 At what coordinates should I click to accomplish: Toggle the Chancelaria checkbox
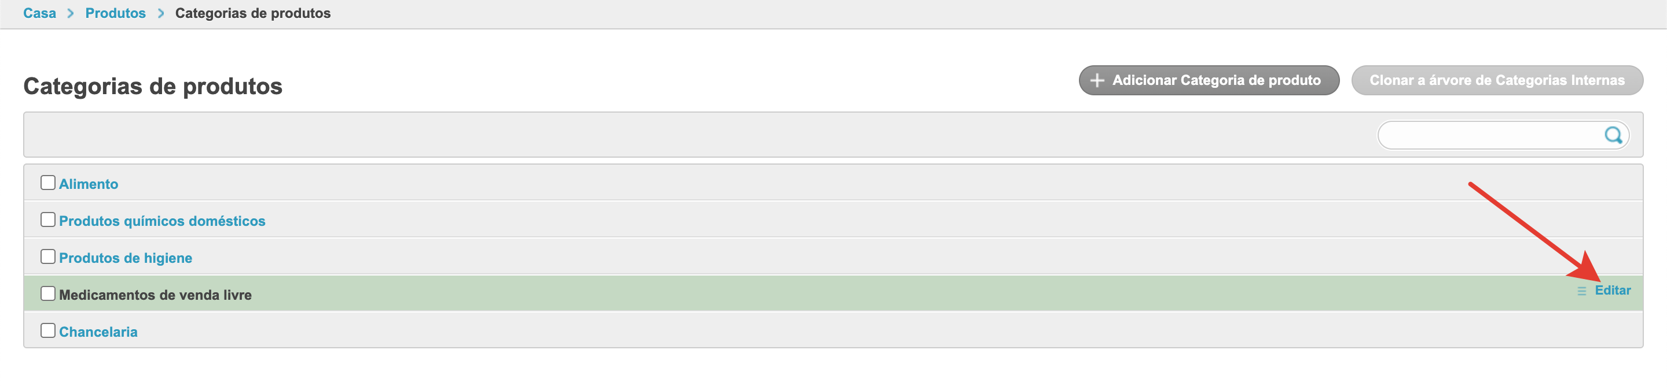48,330
